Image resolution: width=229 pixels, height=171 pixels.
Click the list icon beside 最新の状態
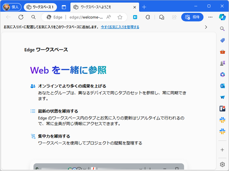click(x=33, y=111)
